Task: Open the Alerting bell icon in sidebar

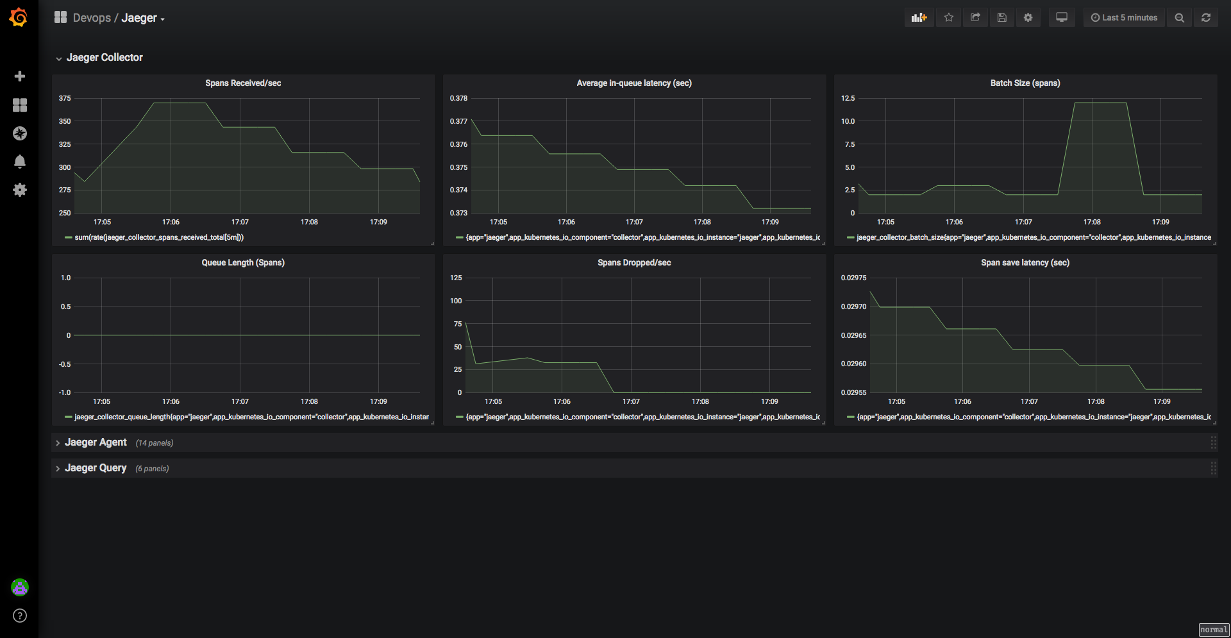Action: click(x=20, y=162)
